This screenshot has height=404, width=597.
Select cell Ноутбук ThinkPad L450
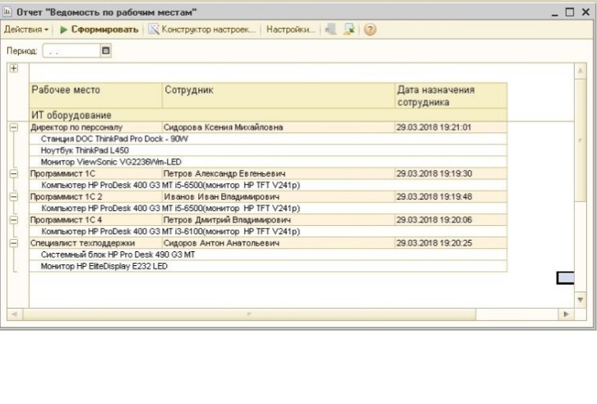[x=84, y=150]
